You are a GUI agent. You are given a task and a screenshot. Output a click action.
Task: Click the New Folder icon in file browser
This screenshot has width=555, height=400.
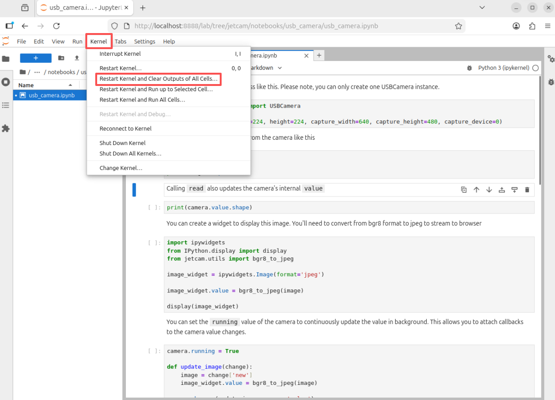(61, 58)
